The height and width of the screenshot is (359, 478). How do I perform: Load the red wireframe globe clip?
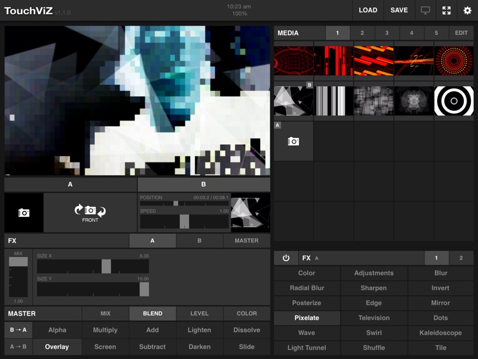click(294, 61)
